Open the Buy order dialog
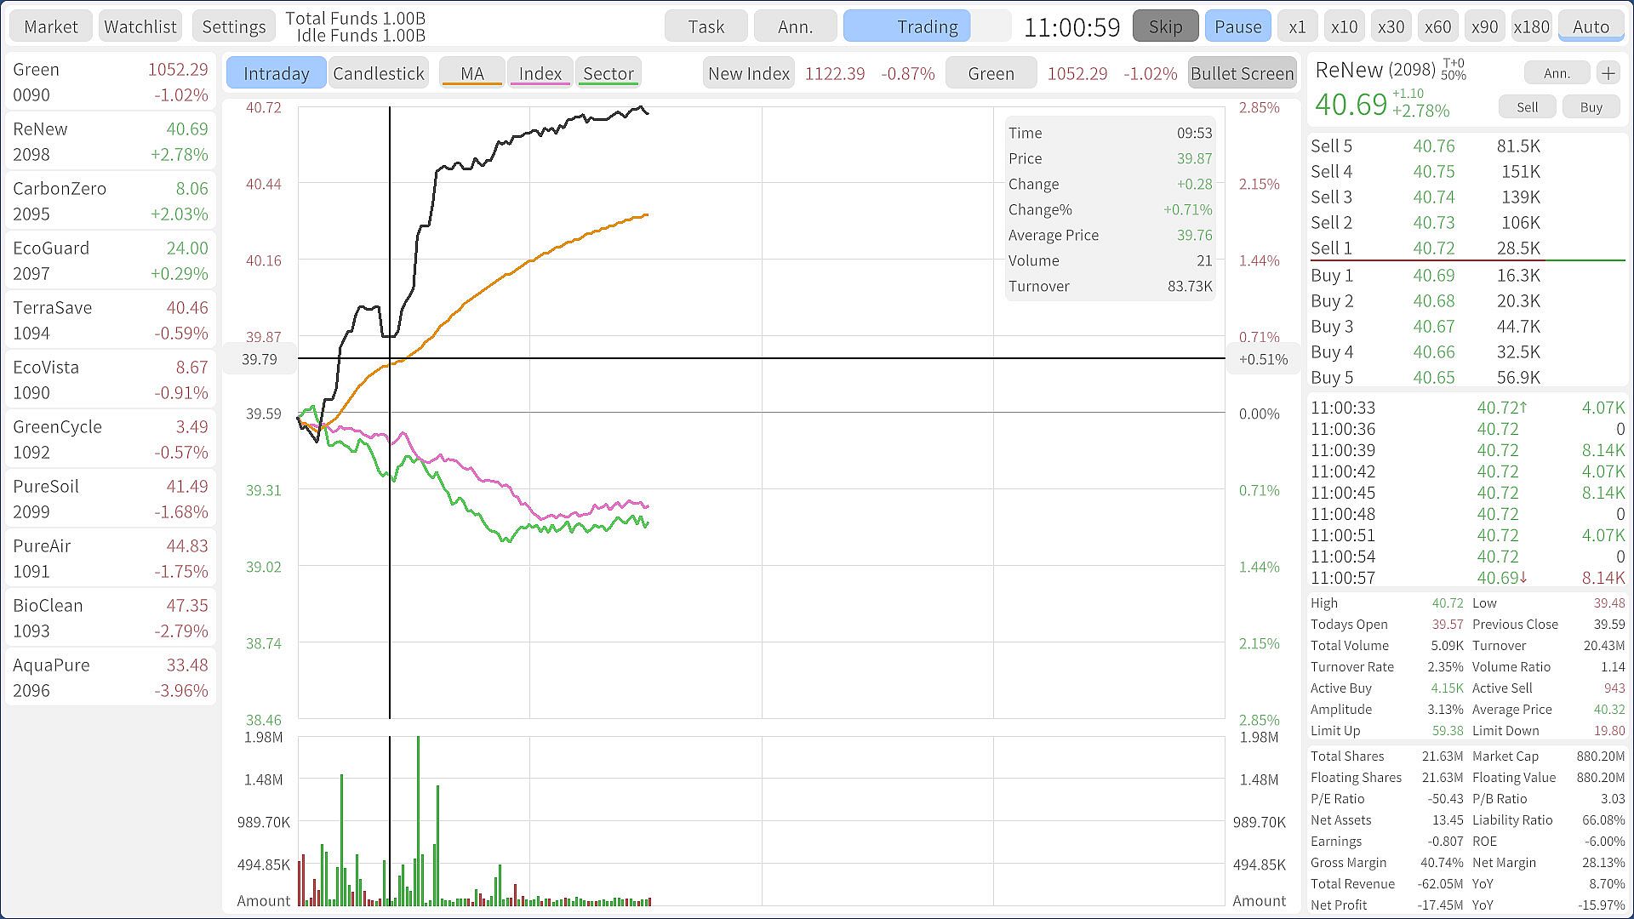 click(1591, 107)
